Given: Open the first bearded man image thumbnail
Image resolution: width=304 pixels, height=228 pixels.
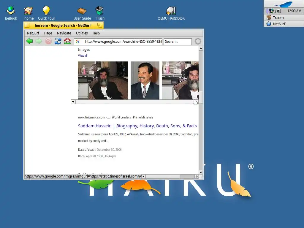Looking at the screenshot, I should pyautogui.click(x=103, y=80).
